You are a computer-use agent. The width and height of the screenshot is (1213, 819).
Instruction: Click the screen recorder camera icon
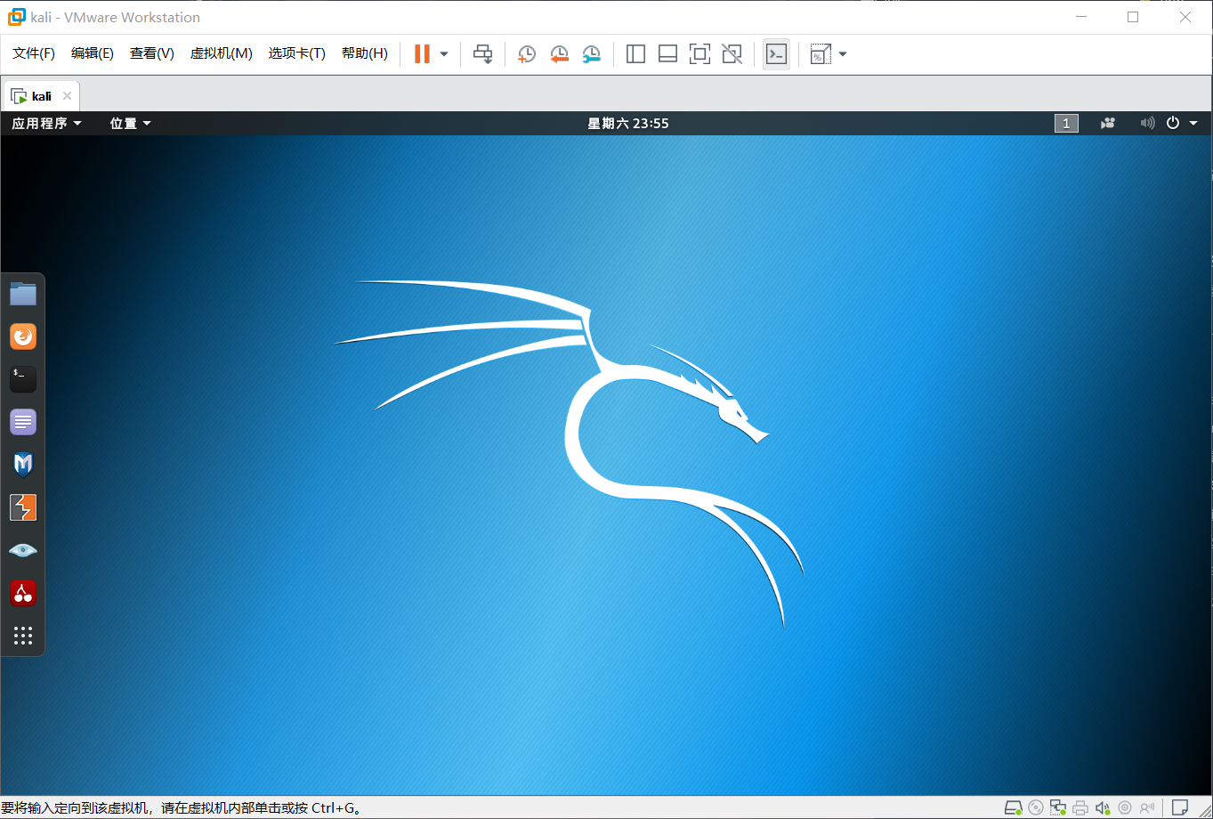(x=1108, y=124)
